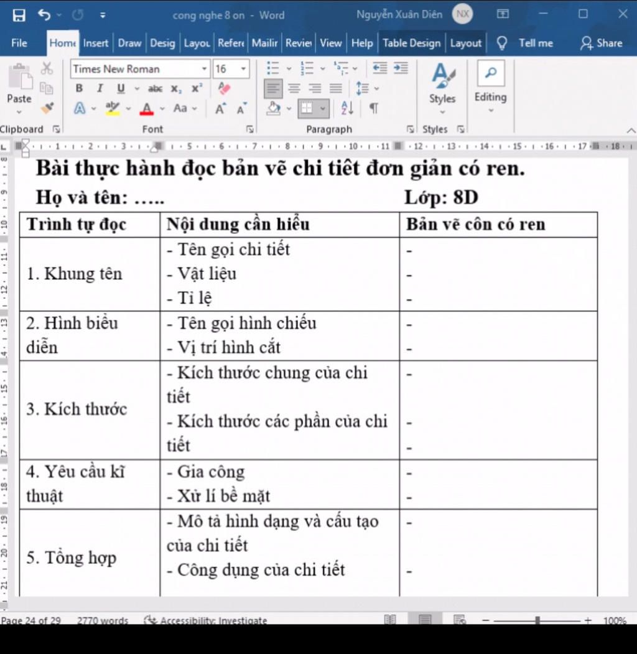Viewport: 637px width, 654px height.
Task: Click Increase Font Size icon
Action: click(220, 109)
